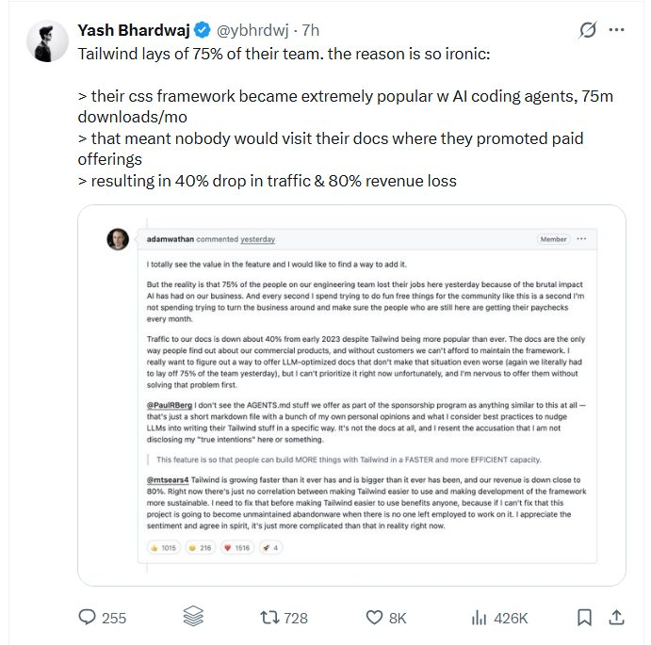Click the Member badge on the comment
The width and height of the screenshot is (651, 645).
coord(553,239)
